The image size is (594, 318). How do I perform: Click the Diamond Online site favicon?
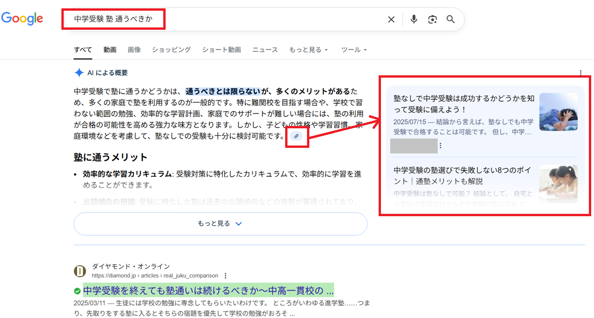[80, 271]
